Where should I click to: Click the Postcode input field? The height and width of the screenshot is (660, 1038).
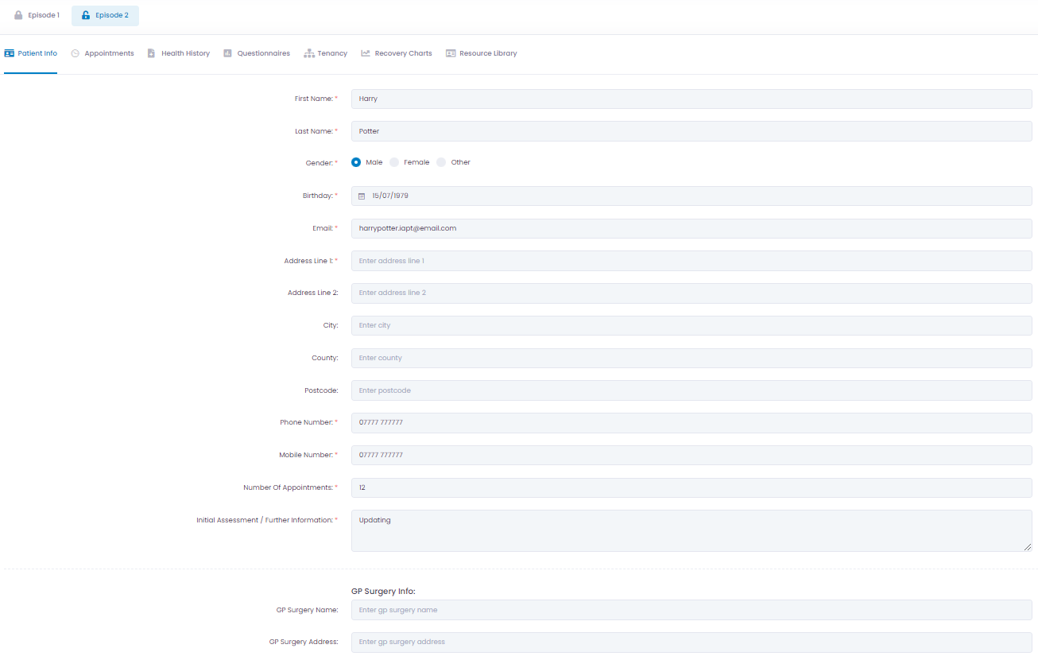click(x=691, y=390)
